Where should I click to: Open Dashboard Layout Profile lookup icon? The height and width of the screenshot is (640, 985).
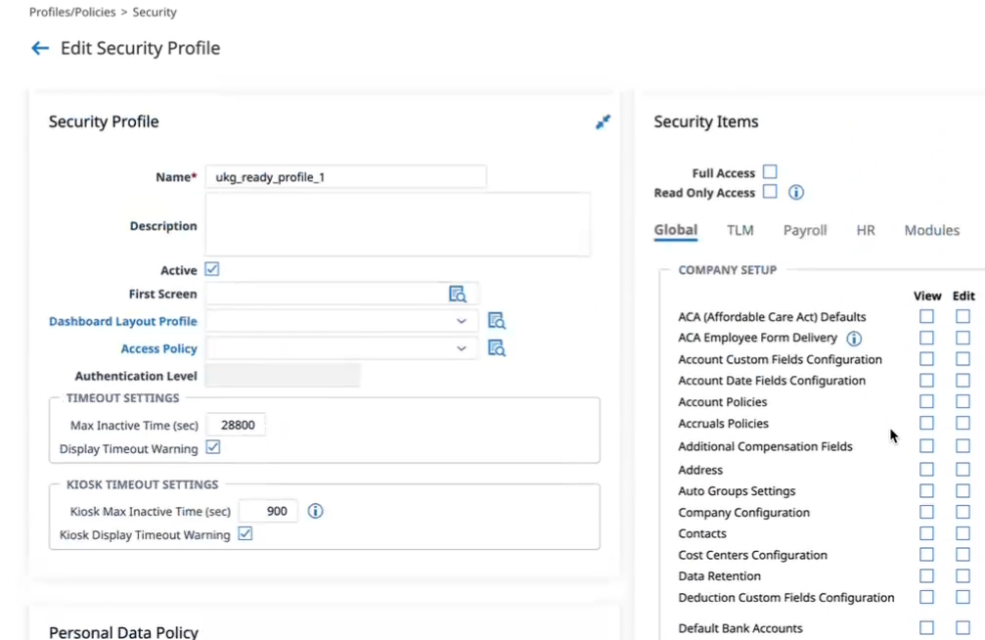pos(496,321)
